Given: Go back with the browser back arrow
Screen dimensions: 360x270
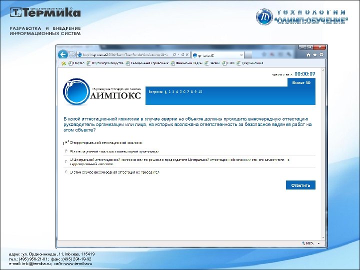Looking at the screenshot, I should pyautogui.click(x=63, y=54).
